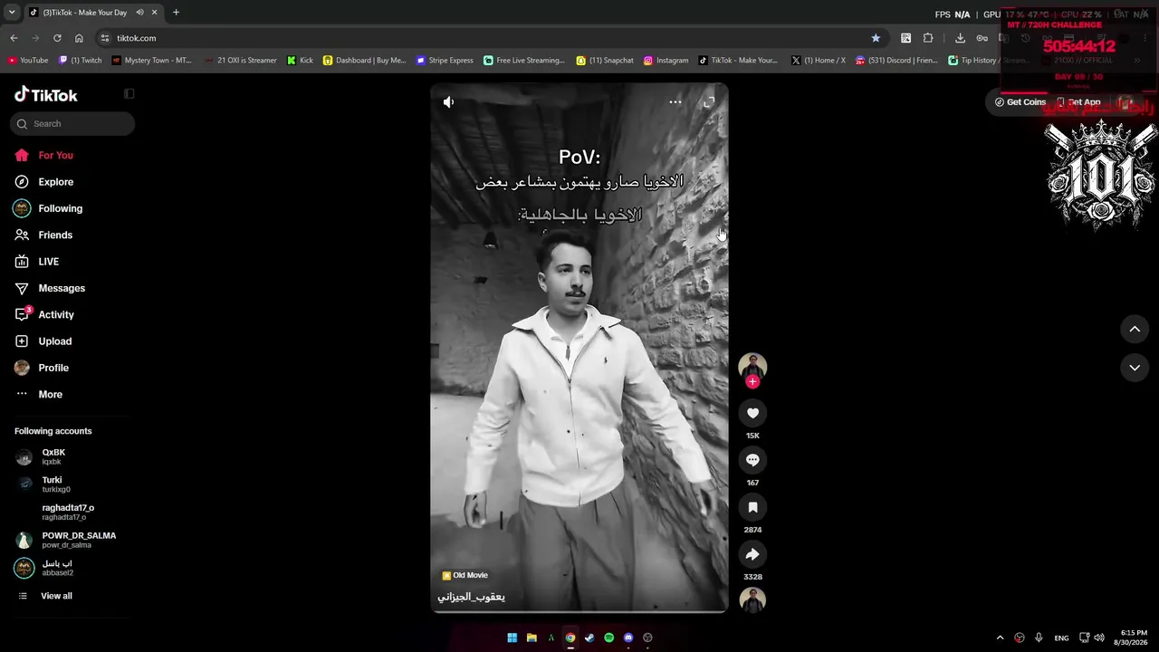Open the Kick bookmark
This screenshot has height=652, width=1159.
point(300,61)
